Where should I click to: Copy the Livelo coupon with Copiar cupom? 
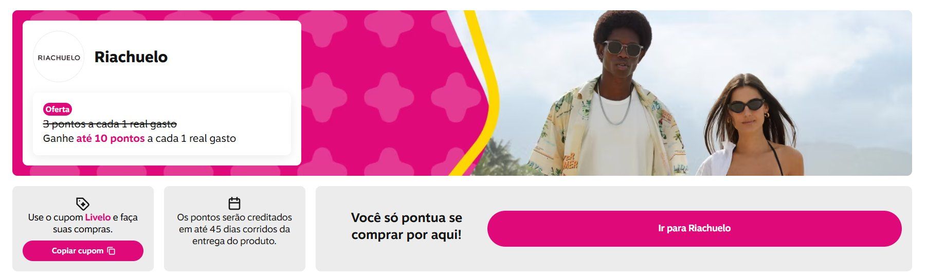[x=83, y=251]
